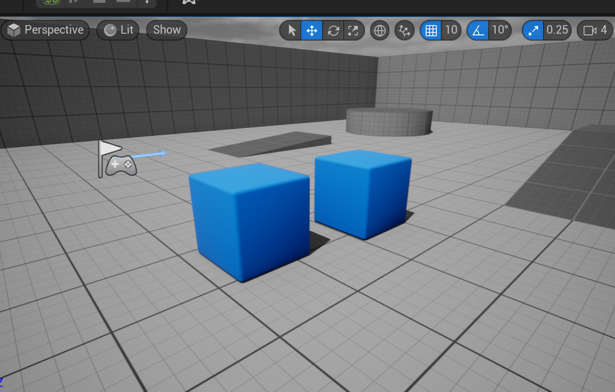
Task: Select the gray cylinder platform
Action: pos(389,122)
